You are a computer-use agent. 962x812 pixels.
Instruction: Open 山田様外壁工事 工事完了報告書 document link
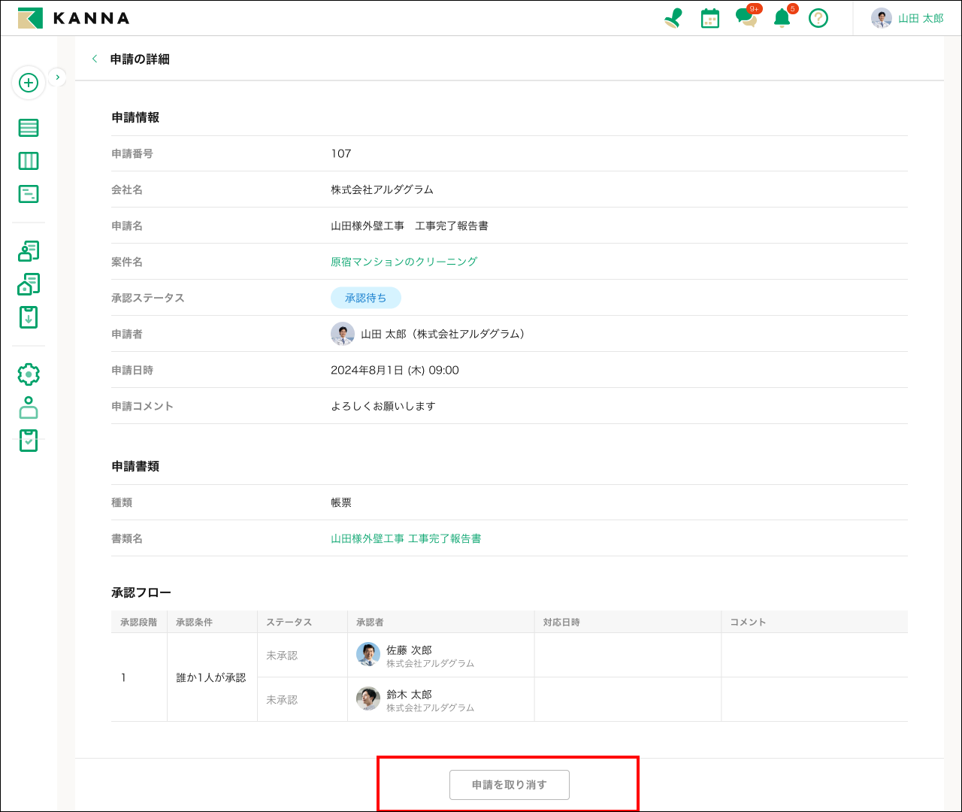pos(406,538)
